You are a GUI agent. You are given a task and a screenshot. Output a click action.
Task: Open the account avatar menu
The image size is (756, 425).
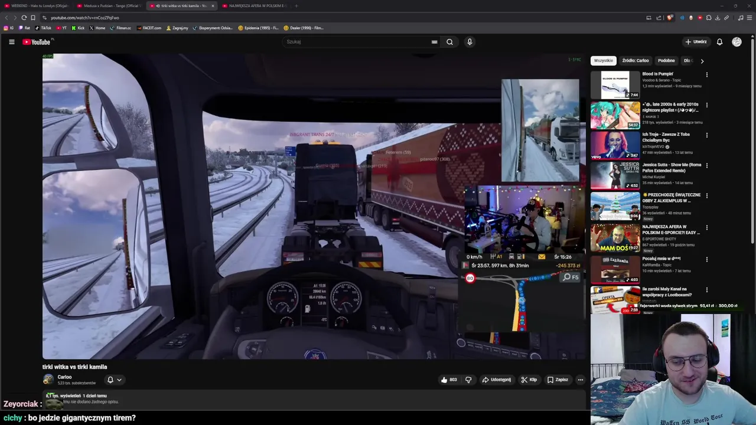737,42
